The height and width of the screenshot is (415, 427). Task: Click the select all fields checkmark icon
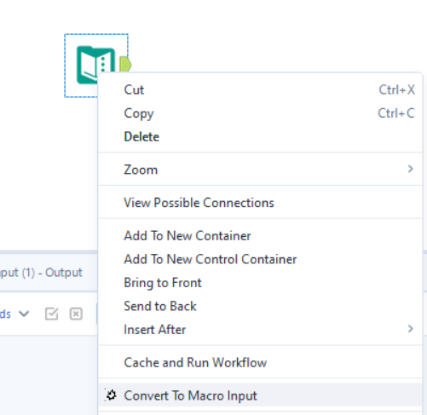coord(52,314)
